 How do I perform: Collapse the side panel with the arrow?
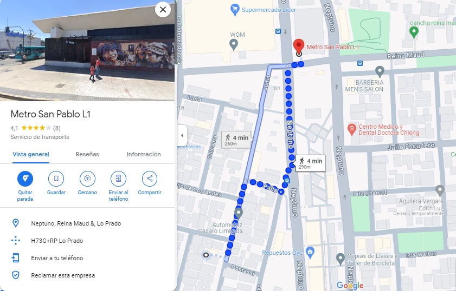(182, 135)
